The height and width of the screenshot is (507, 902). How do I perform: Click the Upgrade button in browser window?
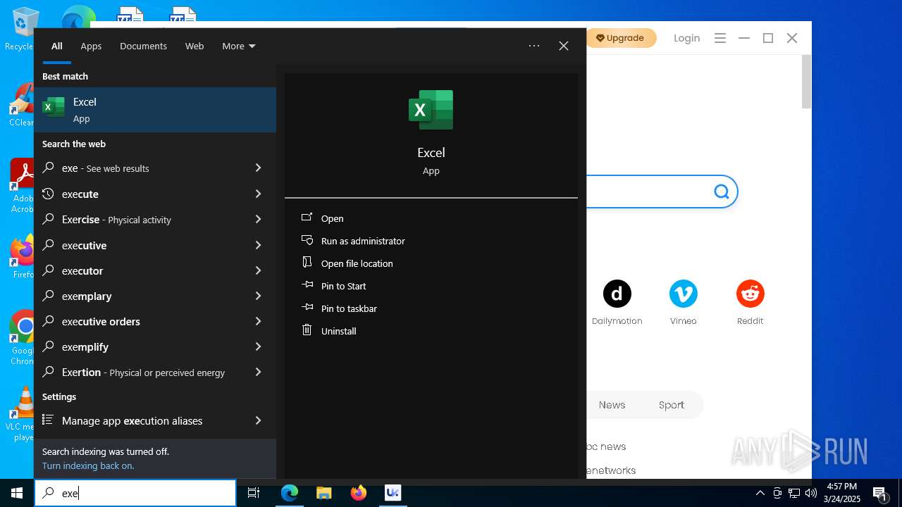point(622,38)
